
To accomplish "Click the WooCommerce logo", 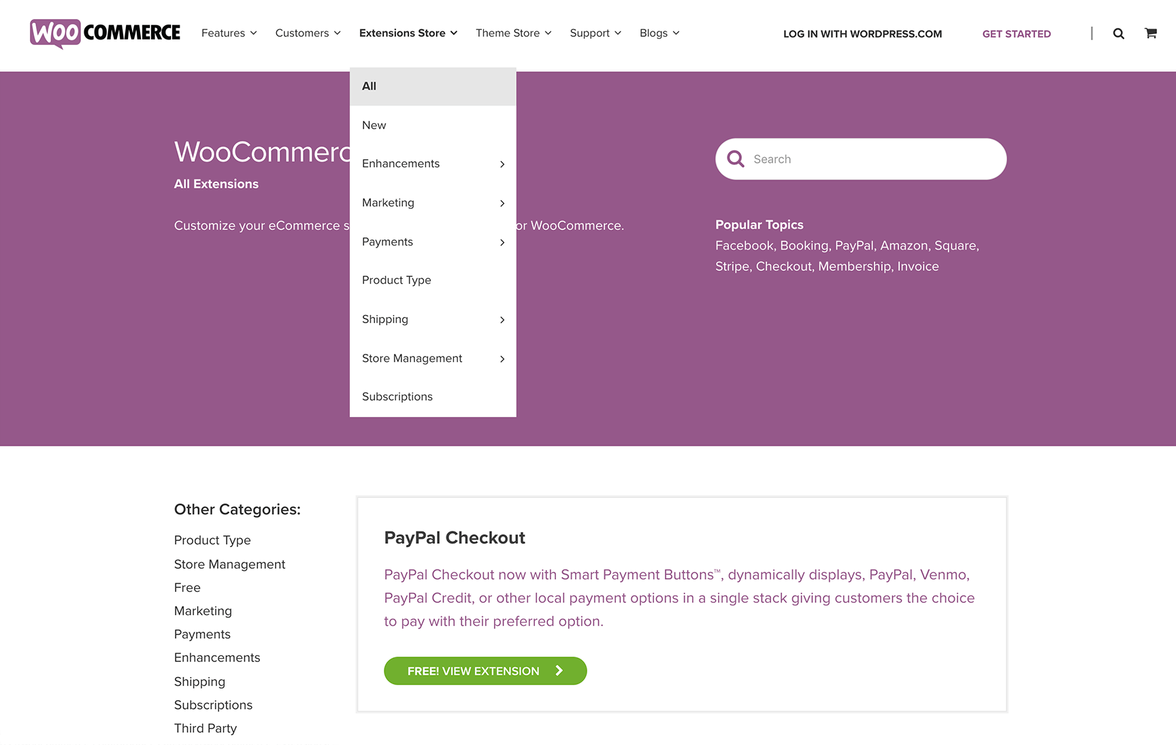I will [x=105, y=33].
